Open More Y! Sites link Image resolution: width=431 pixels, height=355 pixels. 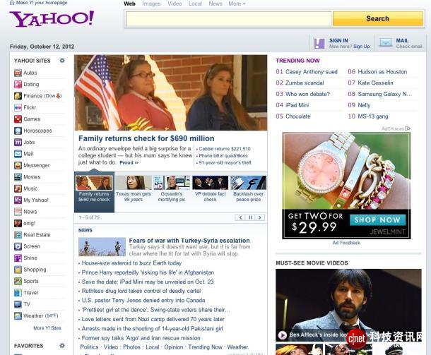coord(47,327)
